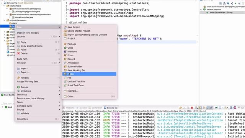Screen dimensions: 245x138
Task: Click red Delete X icon in context menu
Action: (x=18, y=54)
